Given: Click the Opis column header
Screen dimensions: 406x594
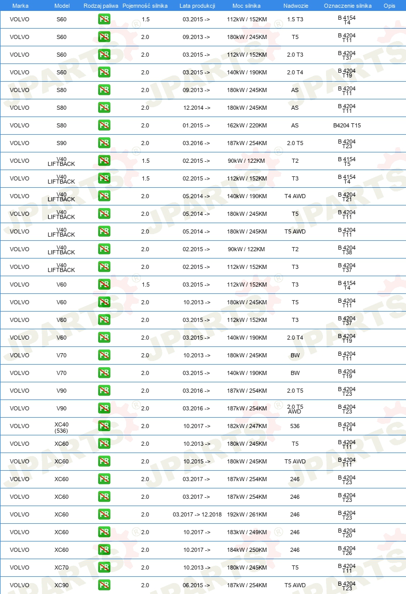Looking at the screenshot, I should click(389, 6).
